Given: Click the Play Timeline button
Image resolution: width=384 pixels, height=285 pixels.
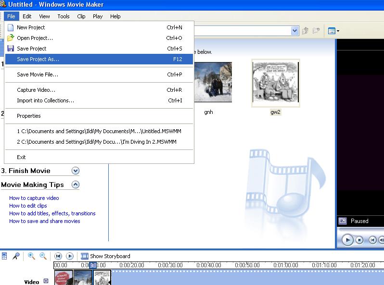Looking at the screenshot, I should coord(70,256).
